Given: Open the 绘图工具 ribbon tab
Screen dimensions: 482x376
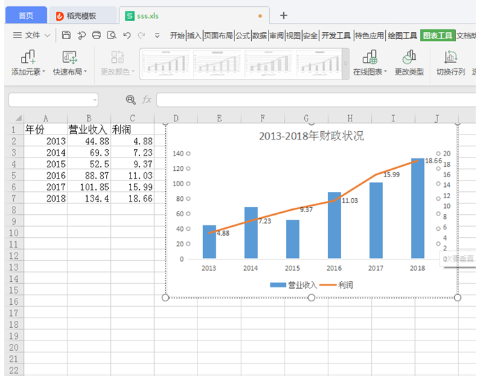Looking at the screenshot, I should (x=402, y=36).
